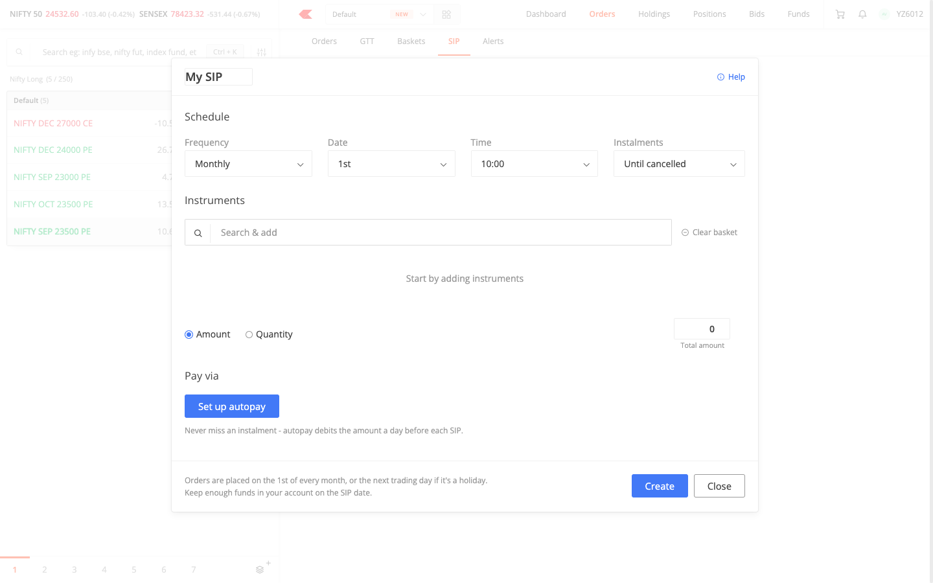Open the Instalments Until cancelled dropdown
Screen dimensions: 933x583
pyautogui.click(x=679, y=164)
